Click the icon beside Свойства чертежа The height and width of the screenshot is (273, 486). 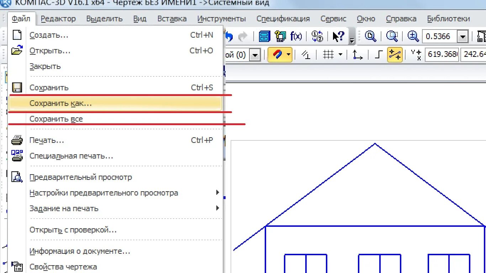[17, 267]
